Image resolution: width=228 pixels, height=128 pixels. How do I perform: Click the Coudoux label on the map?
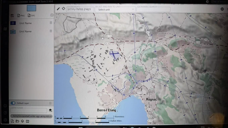tap(162, 33)
